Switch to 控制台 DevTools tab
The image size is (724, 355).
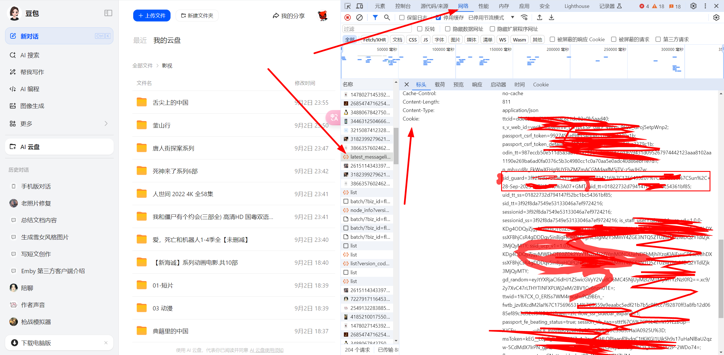[x=403, y=6]
